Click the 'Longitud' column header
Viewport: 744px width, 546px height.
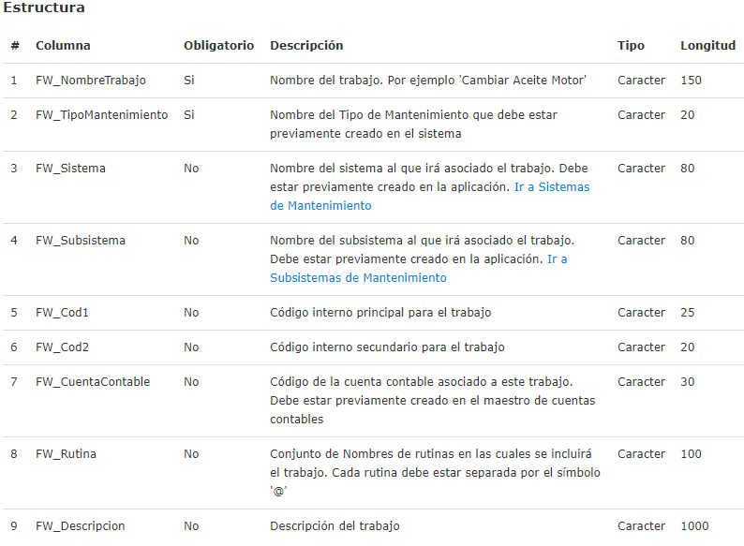tap(707, 46)
